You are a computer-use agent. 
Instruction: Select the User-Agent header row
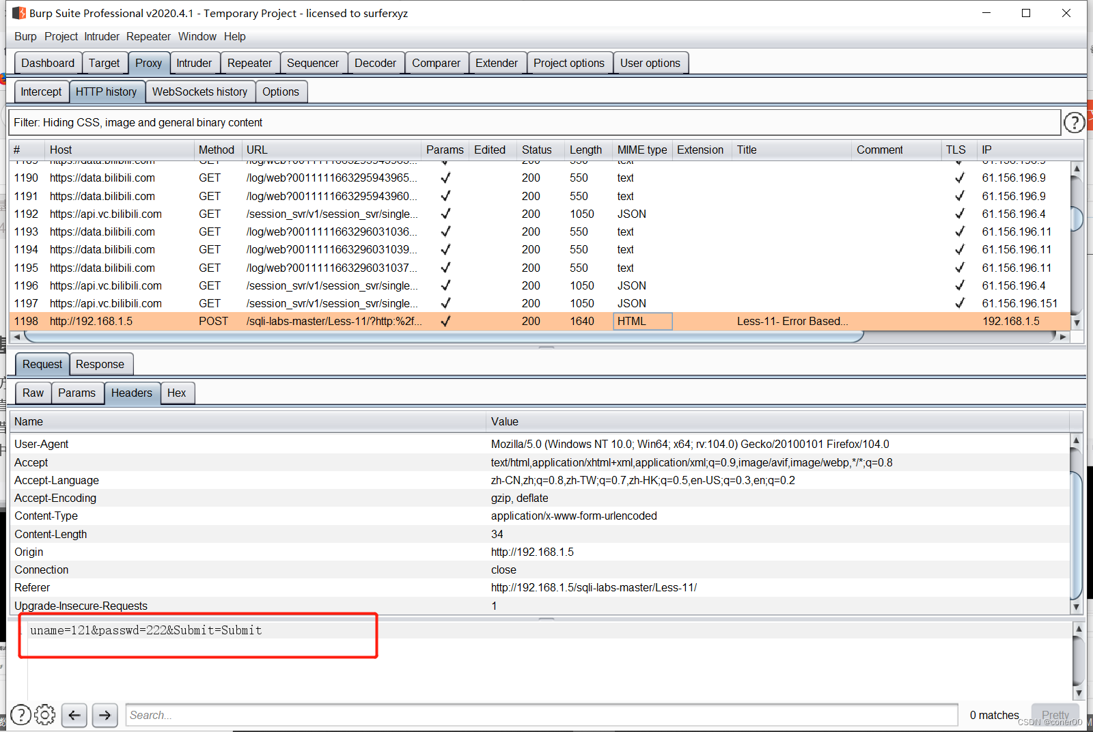[x=540, y=444]
